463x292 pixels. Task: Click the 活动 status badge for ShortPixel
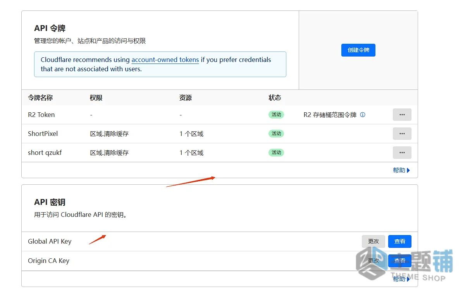point(276,134)
